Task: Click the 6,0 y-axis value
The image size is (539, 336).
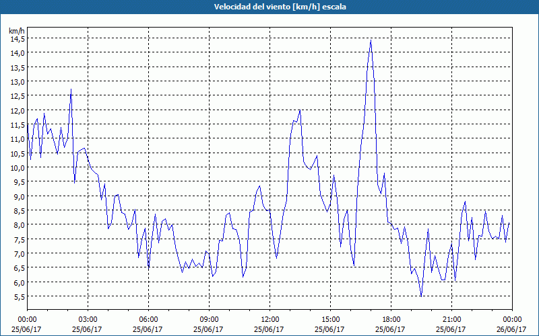Action: (x=19, y=282)
